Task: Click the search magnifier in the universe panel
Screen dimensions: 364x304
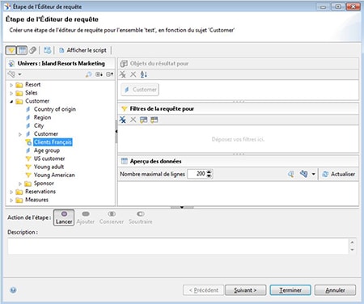Action: (88, 74)
